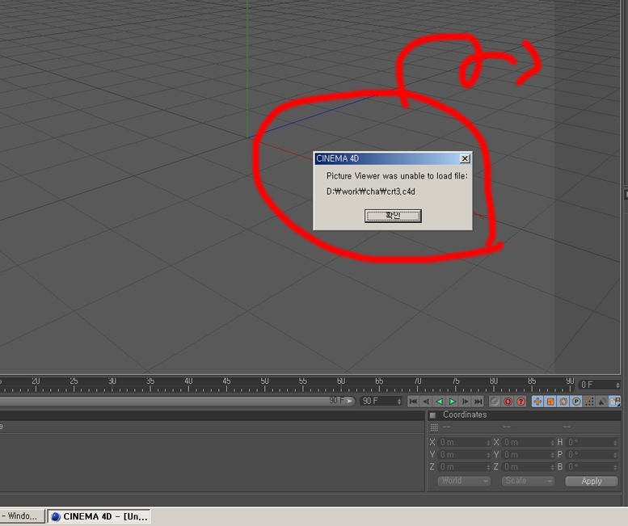
Task: Go to end of animation
Action: [478, 401]
